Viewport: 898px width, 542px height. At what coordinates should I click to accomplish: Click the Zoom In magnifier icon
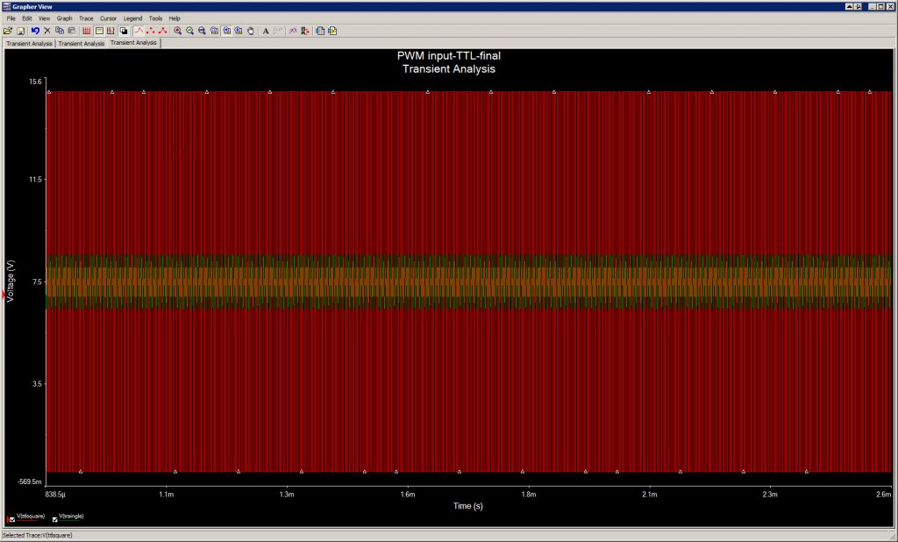coord(177,31)
